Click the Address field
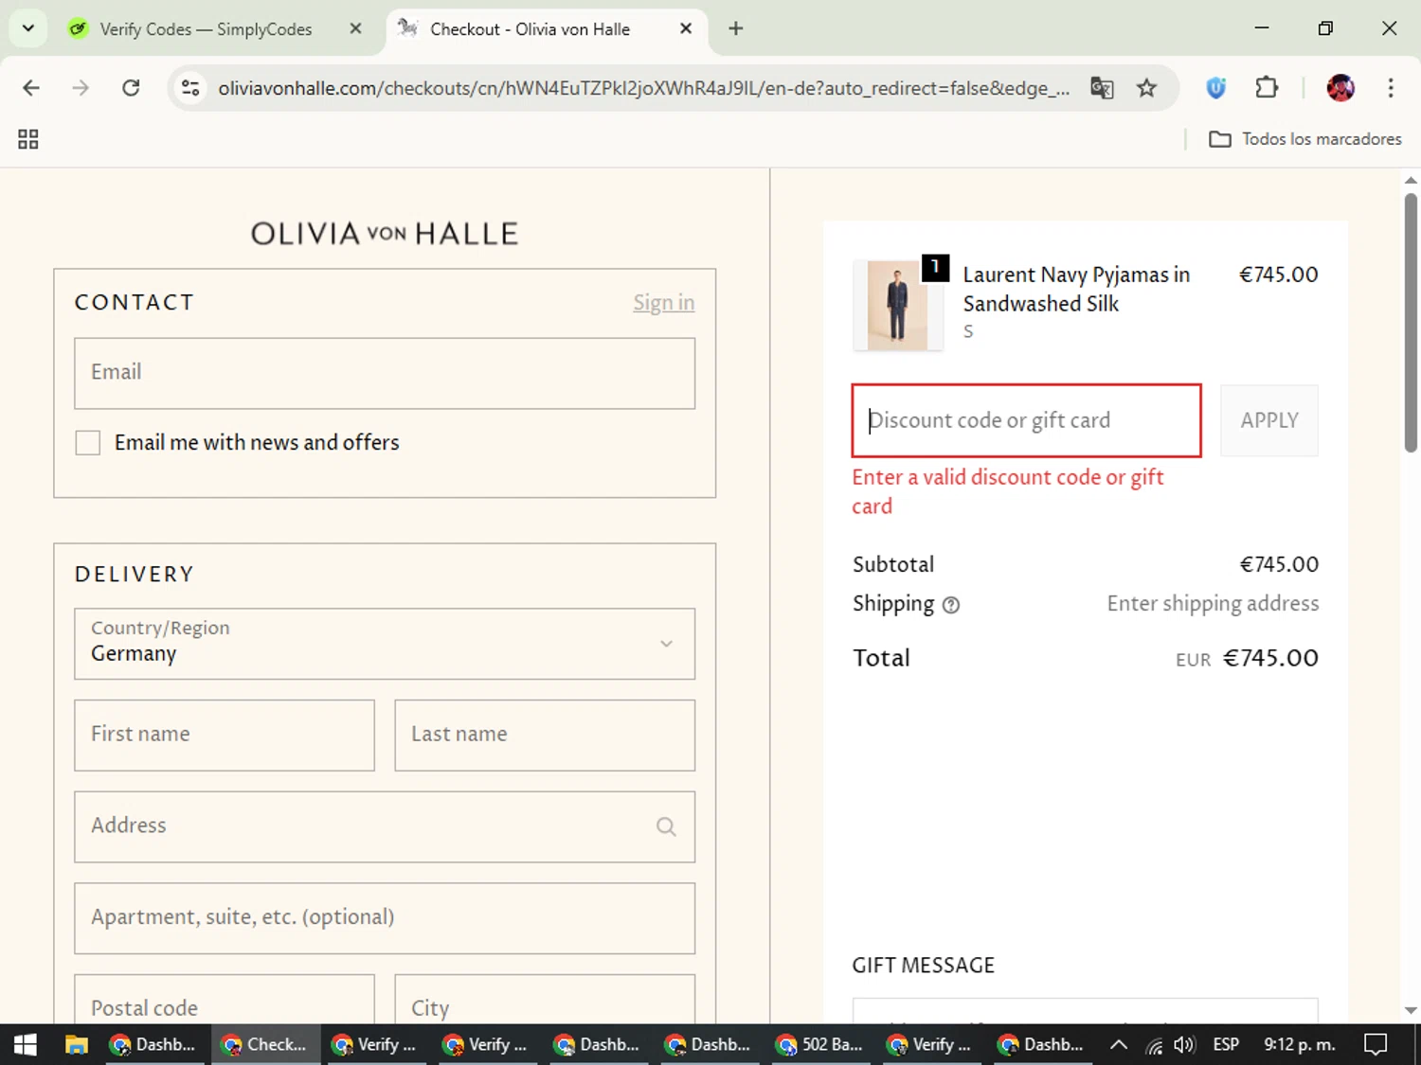Viewport: 1421px width, 1065px height. (x=385, y=826)
